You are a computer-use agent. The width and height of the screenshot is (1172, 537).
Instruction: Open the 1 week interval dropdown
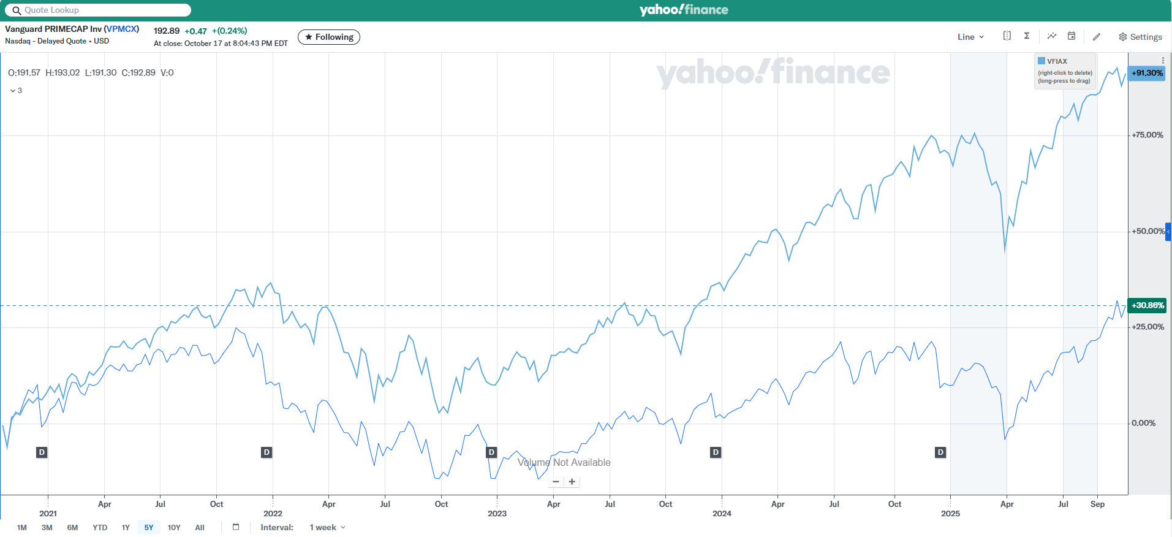(x=327, y=528)
